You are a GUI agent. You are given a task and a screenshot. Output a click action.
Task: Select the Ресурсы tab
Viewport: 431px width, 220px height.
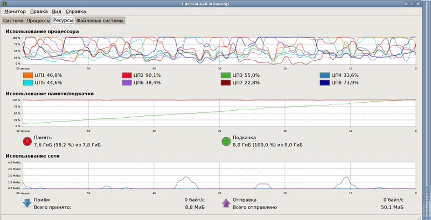coord(63,20)
